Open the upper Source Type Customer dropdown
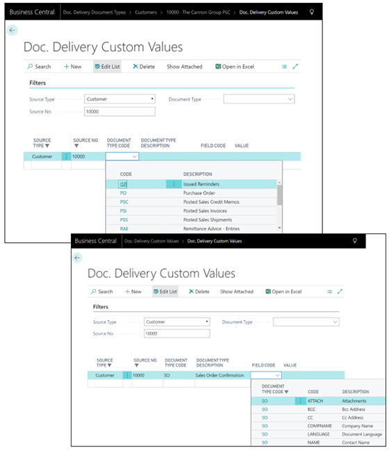Image resolution: width=389 pixels, height=450 pixels. coord(119,99)
